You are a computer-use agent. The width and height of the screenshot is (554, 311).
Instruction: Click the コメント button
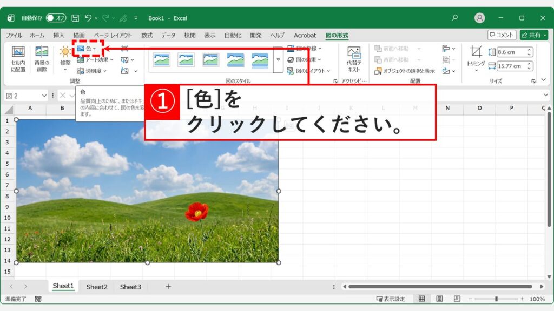[502, 35]
